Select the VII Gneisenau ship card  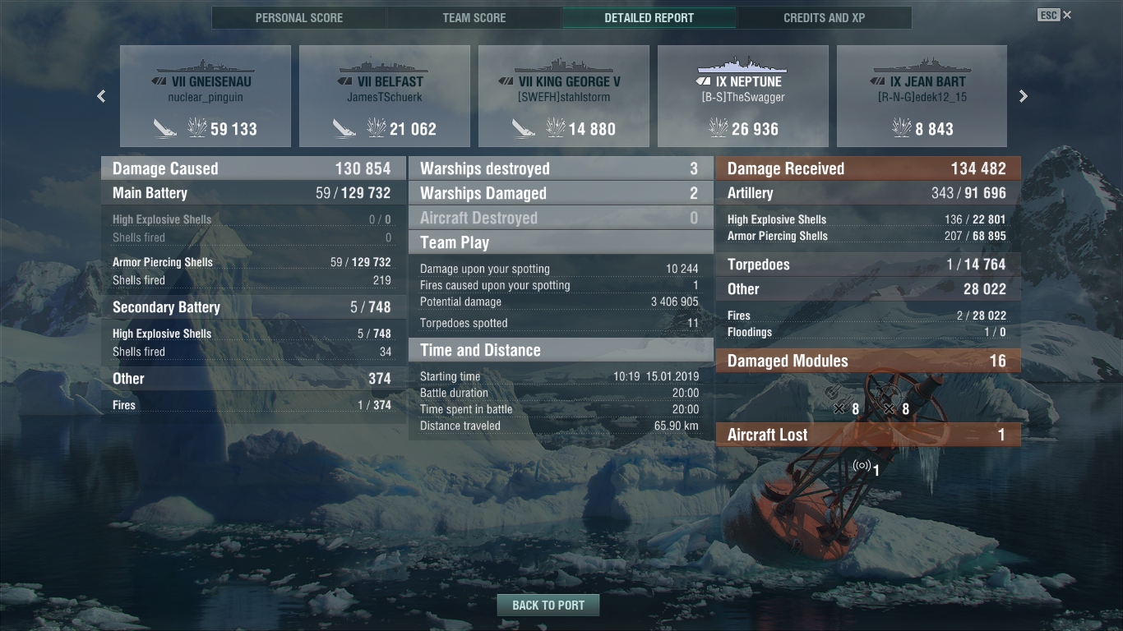[x=206, y=96]
